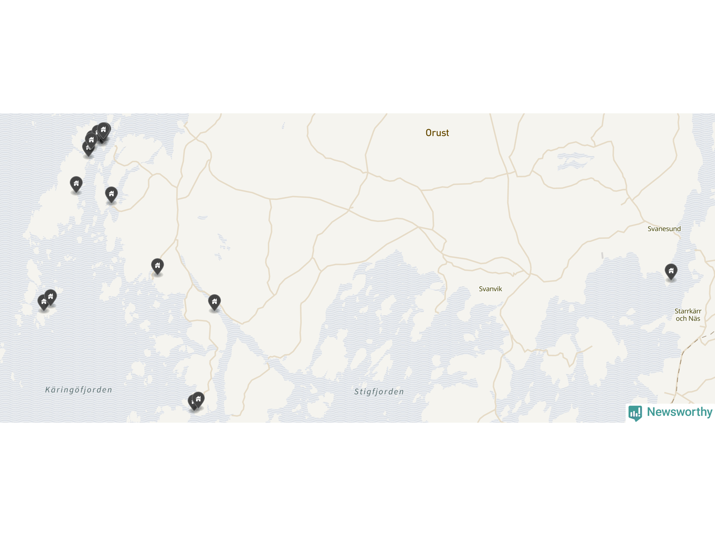This screenshot has height=536, width=715.
Task: Select the right marker of the western island pair
Action: (50, 297)
